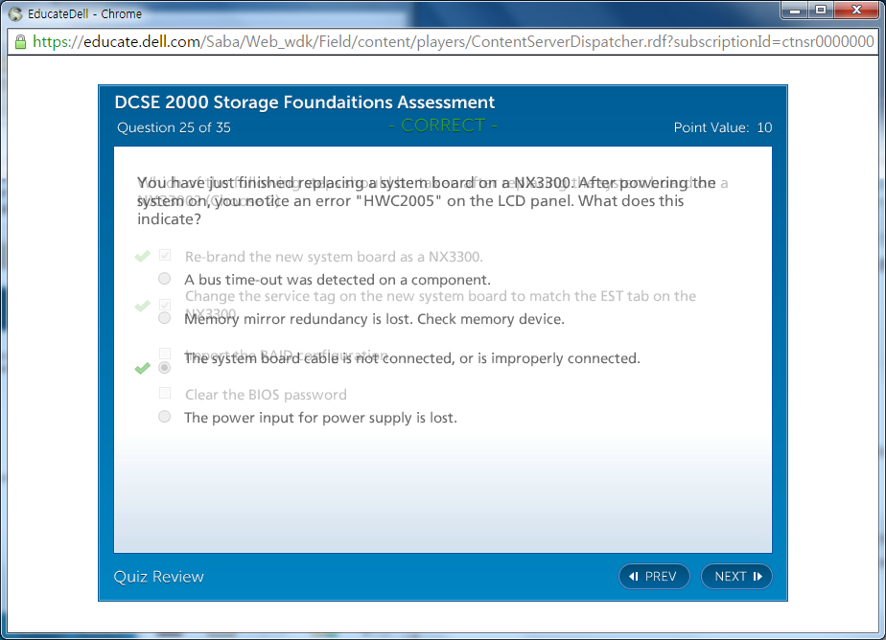Image resolution: width=886 pixels, height=640 pixels.
Task: Click the green checkmark beside the system board cable answer
Action: point(143,368)
